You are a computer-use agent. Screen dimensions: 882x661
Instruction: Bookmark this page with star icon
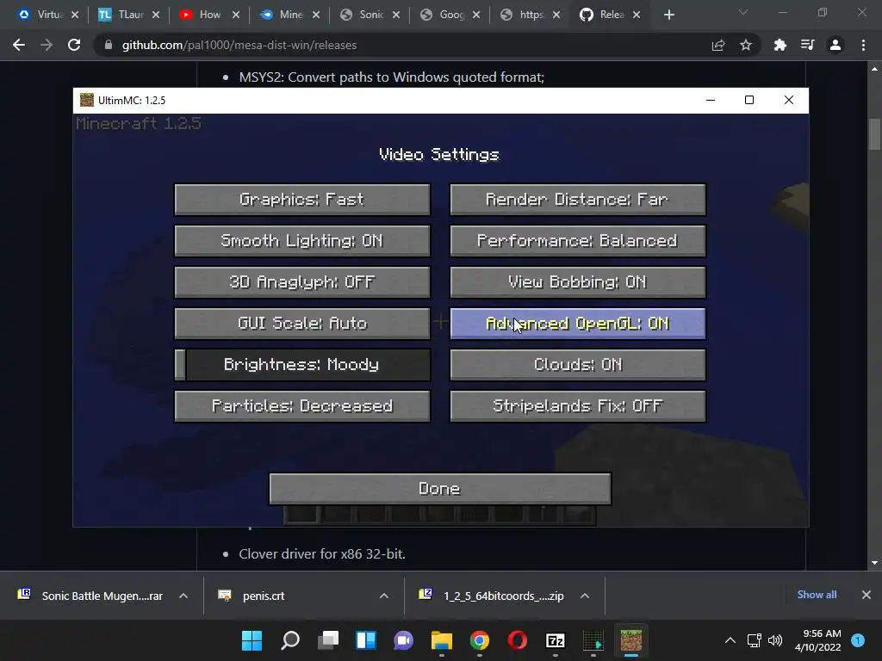(746, 45)
